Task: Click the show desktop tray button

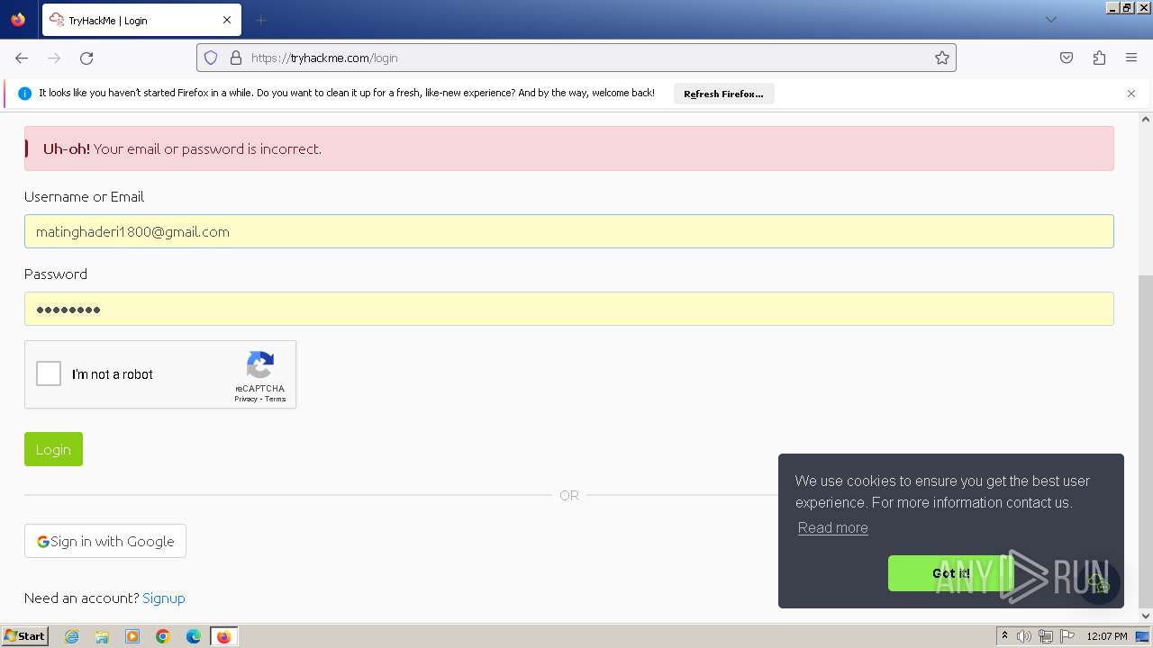Action: point(1143,636)
